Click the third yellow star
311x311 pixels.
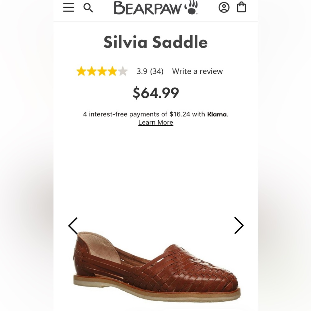[102, 71]
